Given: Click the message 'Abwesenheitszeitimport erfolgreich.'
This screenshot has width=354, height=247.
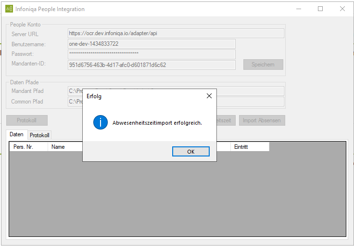Looking at the screenshot, I should 157,123.
